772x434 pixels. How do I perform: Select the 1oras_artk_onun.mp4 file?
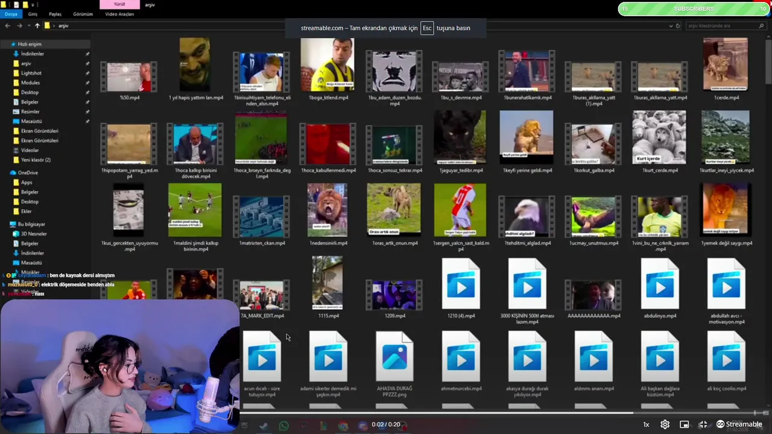click(394, 210)
